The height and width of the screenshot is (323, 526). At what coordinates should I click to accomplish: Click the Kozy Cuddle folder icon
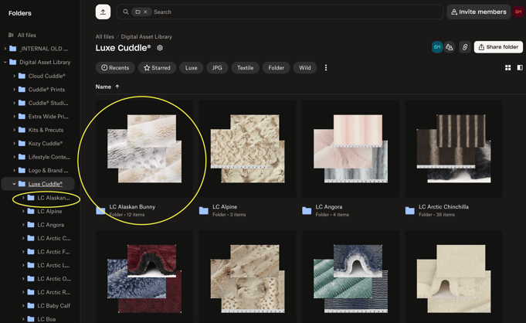(22, 144)
